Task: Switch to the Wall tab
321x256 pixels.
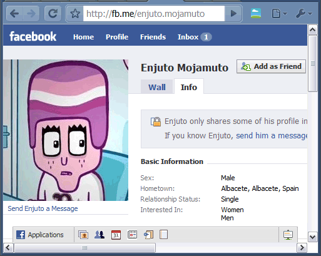Action: [x=157, y=87]
